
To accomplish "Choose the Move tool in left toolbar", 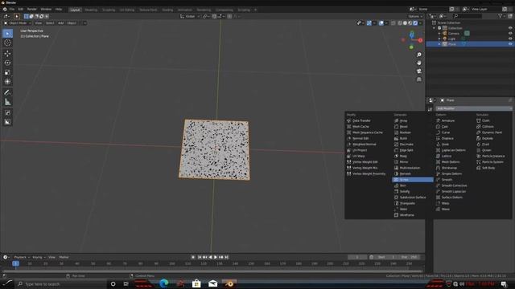I will coord(7,54).
